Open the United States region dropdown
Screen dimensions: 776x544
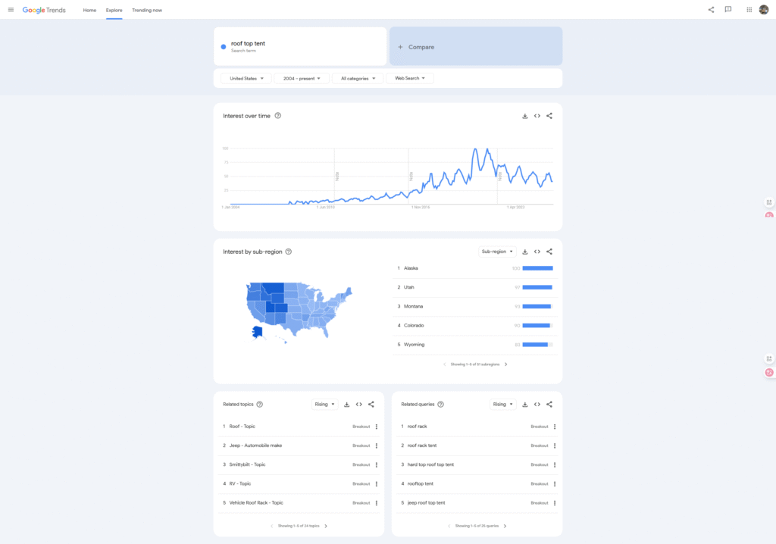(246, 78)
